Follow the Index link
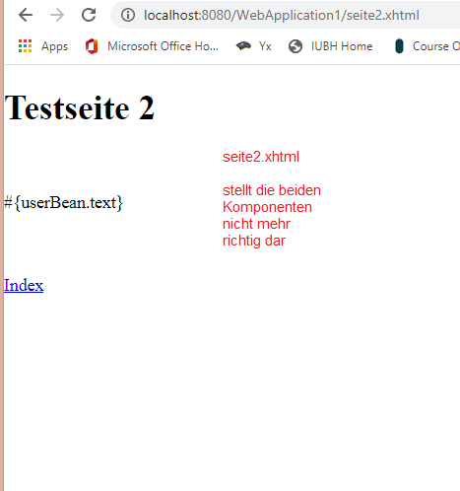The height and width of the screenshot is (491, 460). point(24,285)
